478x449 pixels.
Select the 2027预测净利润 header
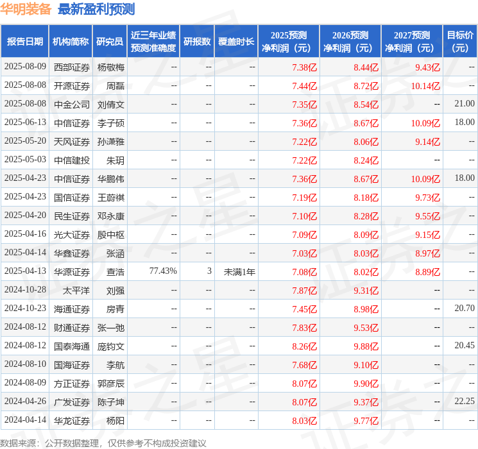pos(412,42)
